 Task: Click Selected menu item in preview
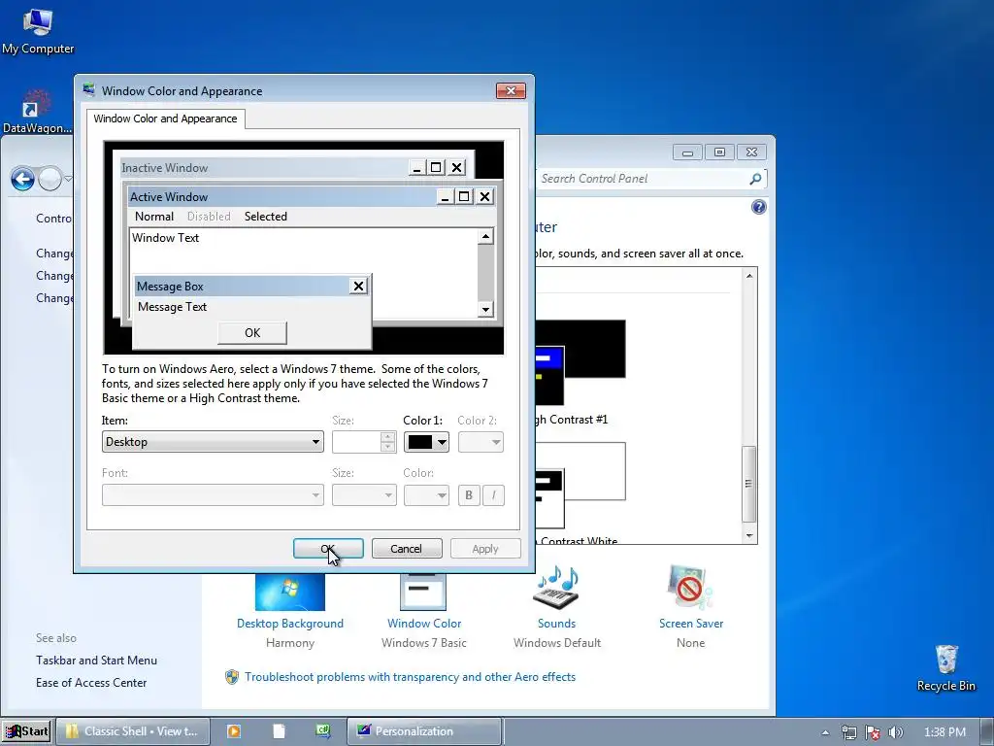click(x=266, y=217)
